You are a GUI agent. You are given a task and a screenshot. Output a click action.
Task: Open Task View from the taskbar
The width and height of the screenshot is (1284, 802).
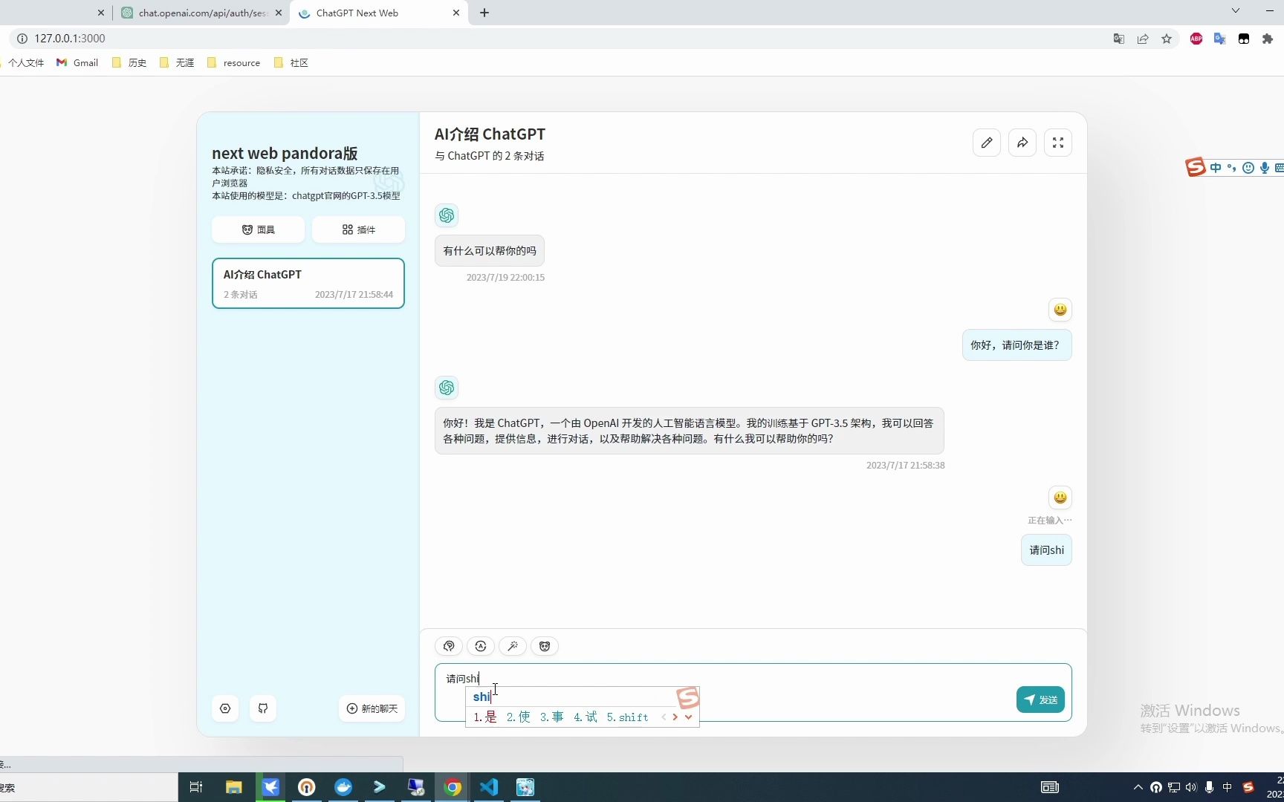point(196,787)
